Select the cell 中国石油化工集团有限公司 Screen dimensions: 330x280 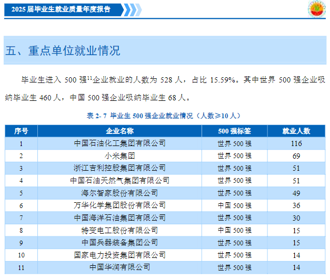119,143
